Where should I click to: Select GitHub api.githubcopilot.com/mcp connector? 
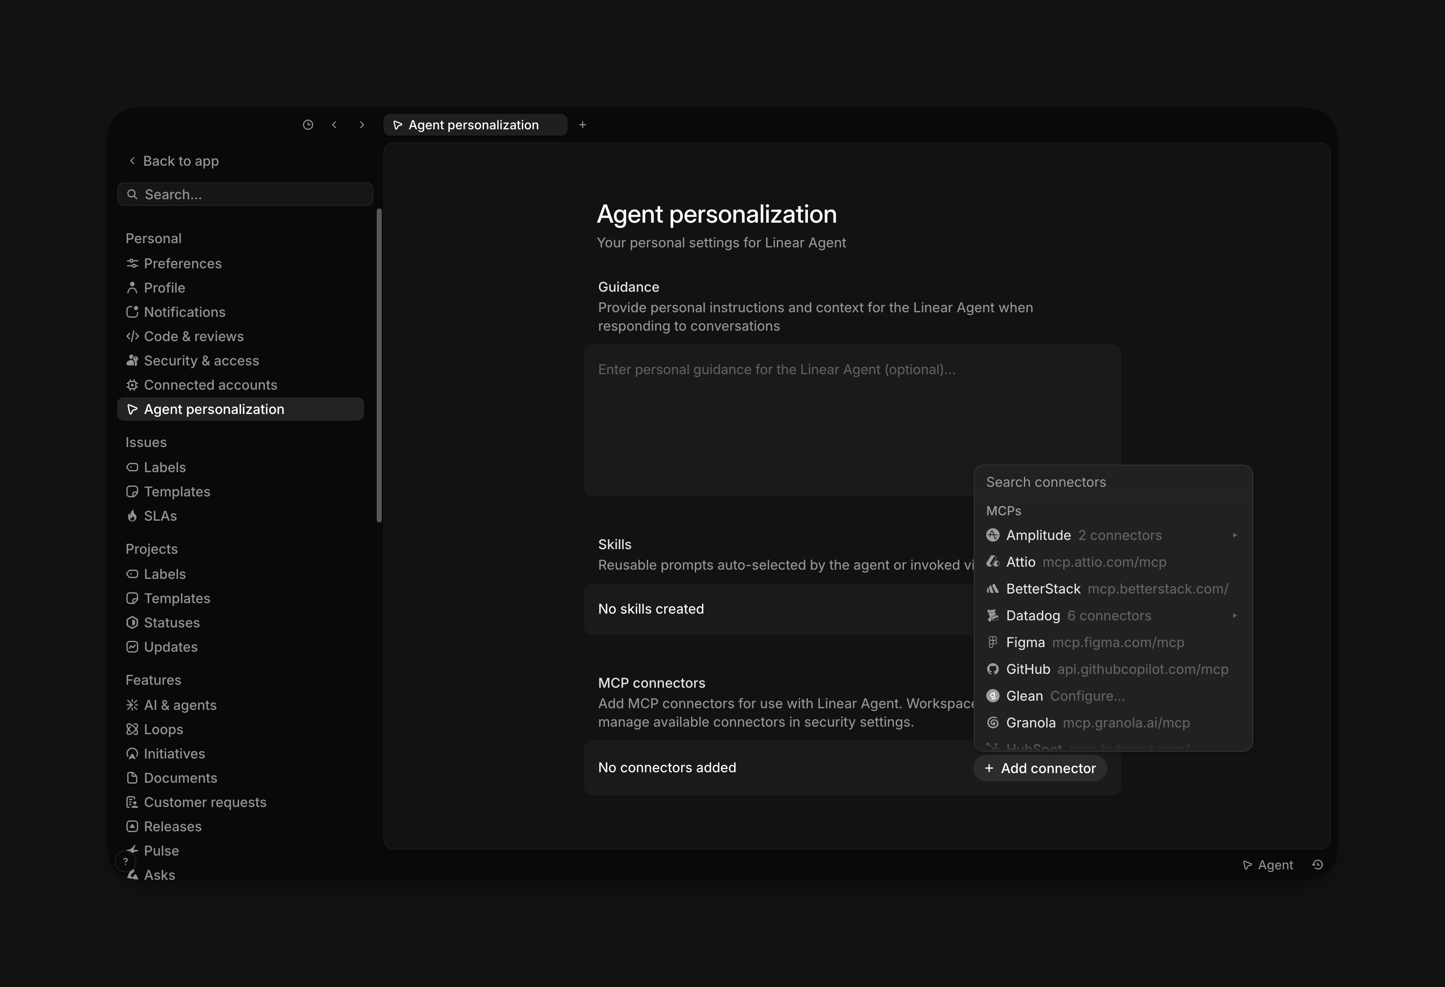(x=1113, y=668)
